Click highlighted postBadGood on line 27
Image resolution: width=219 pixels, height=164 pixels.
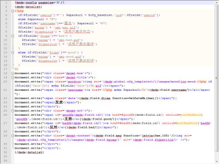tap(187, 123)
